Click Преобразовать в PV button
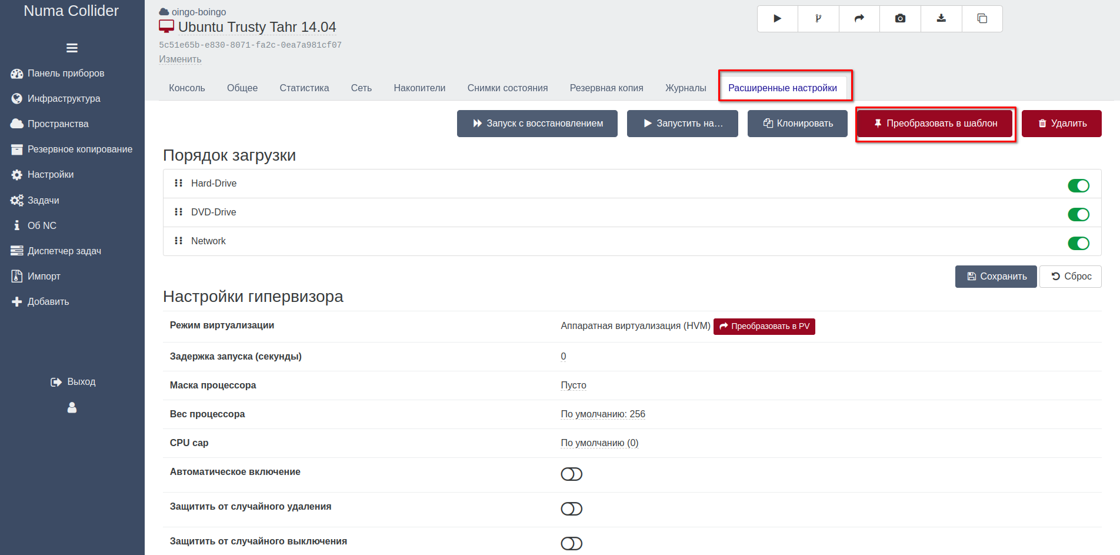Viewport: 1120px width, 555px height. [764, 327]
